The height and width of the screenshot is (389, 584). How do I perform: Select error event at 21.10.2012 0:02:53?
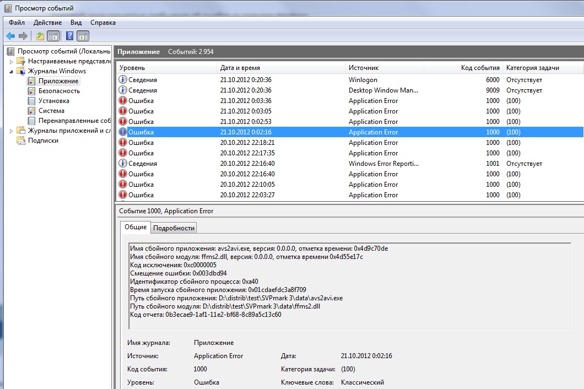(x=350, y=121)
